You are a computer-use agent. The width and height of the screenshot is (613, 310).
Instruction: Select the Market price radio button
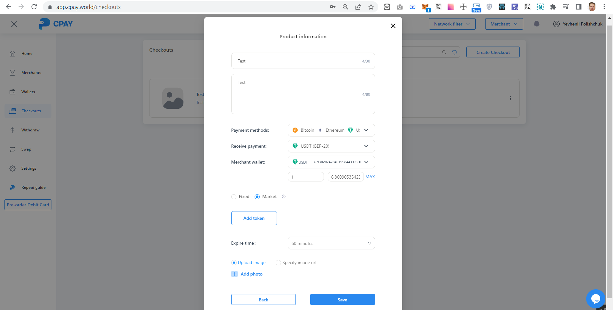pos(257,197)
